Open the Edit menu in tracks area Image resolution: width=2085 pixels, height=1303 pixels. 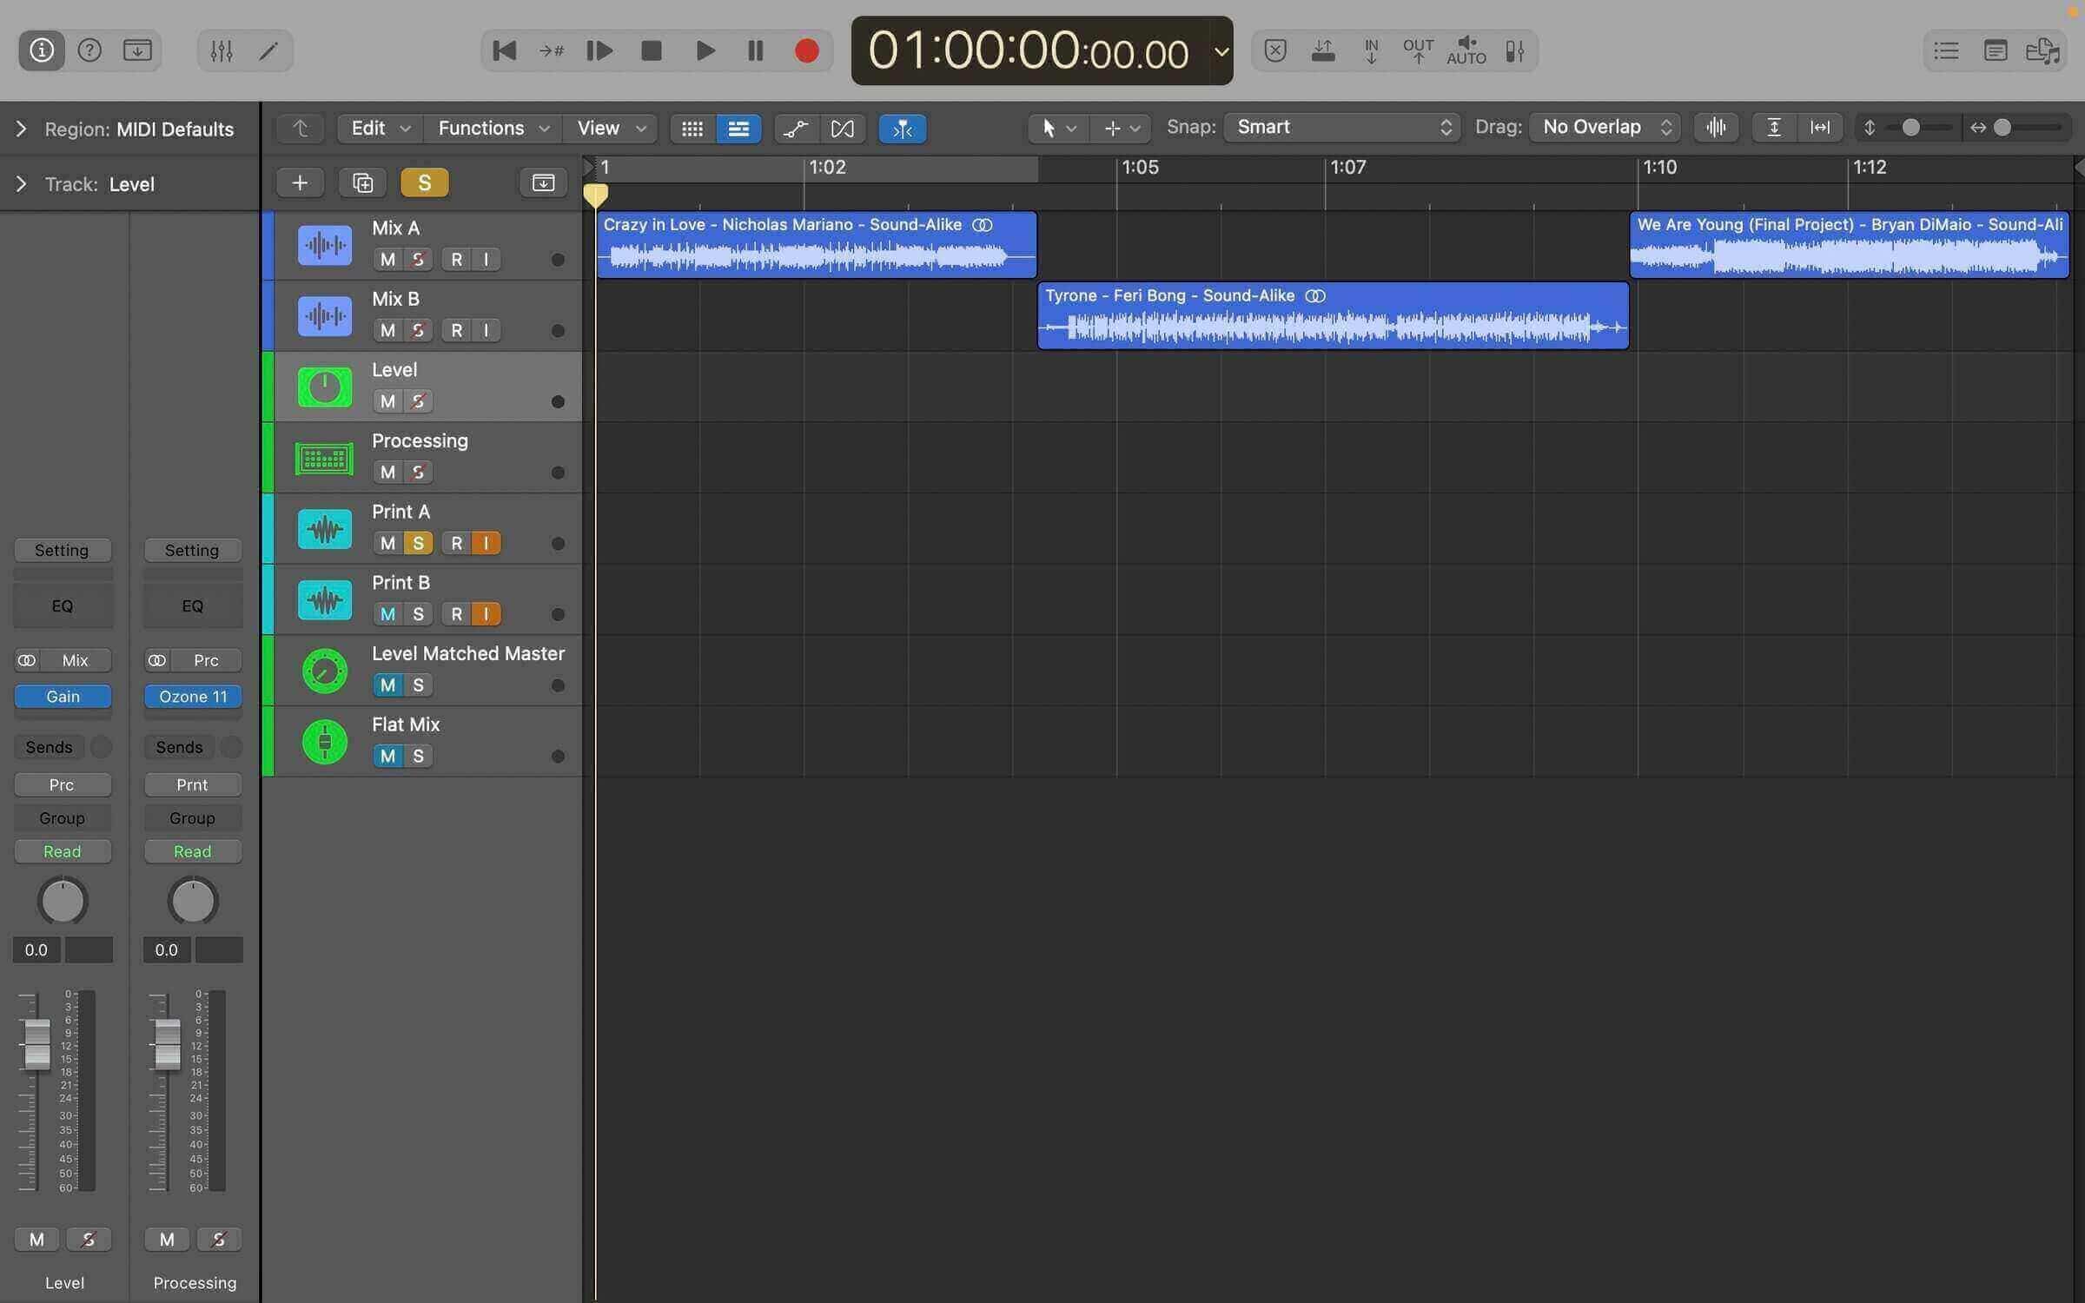[380, 128]
